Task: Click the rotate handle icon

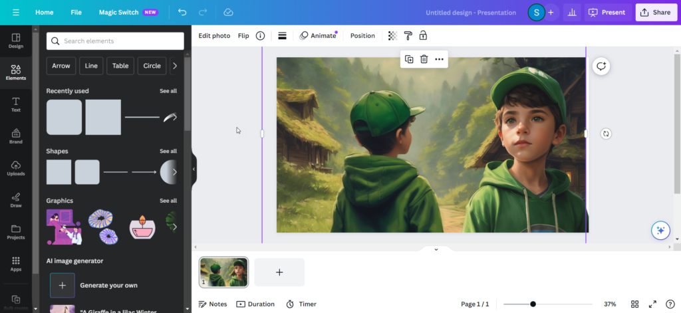Action: click(606, 134)
